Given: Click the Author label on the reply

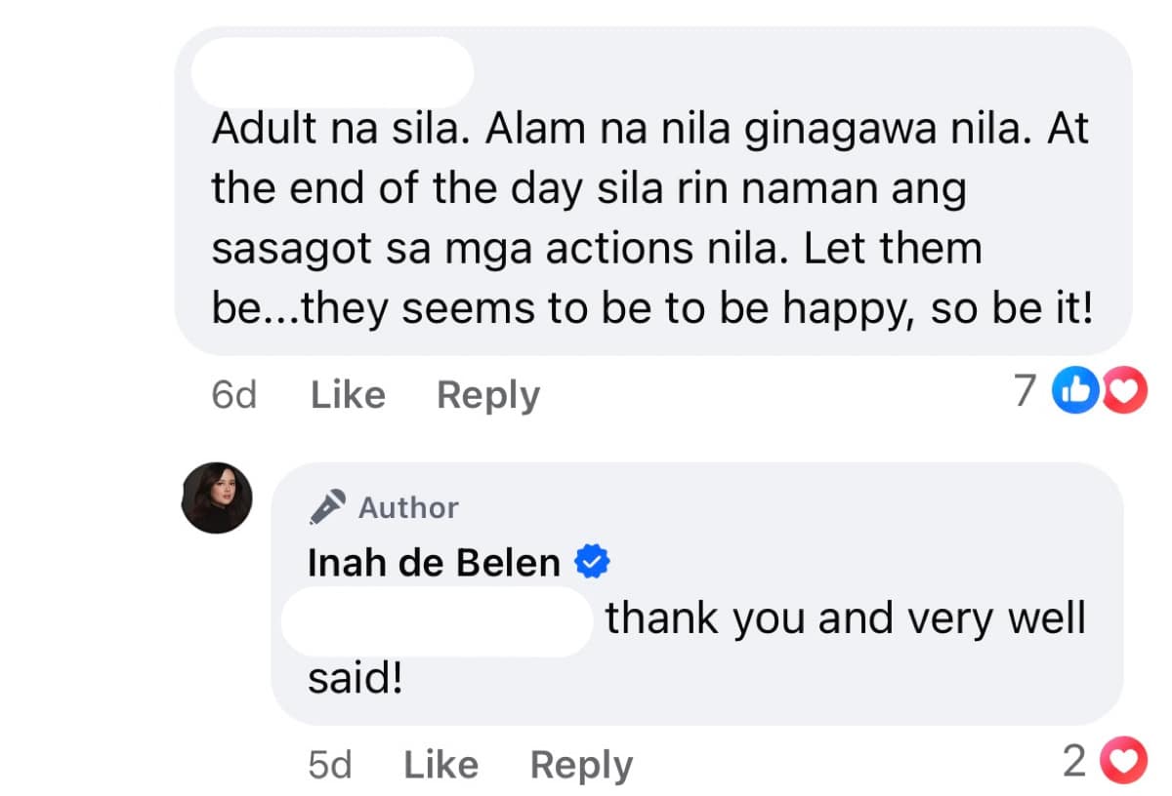Looking at the screenshot, I should (x=407, y=506).
